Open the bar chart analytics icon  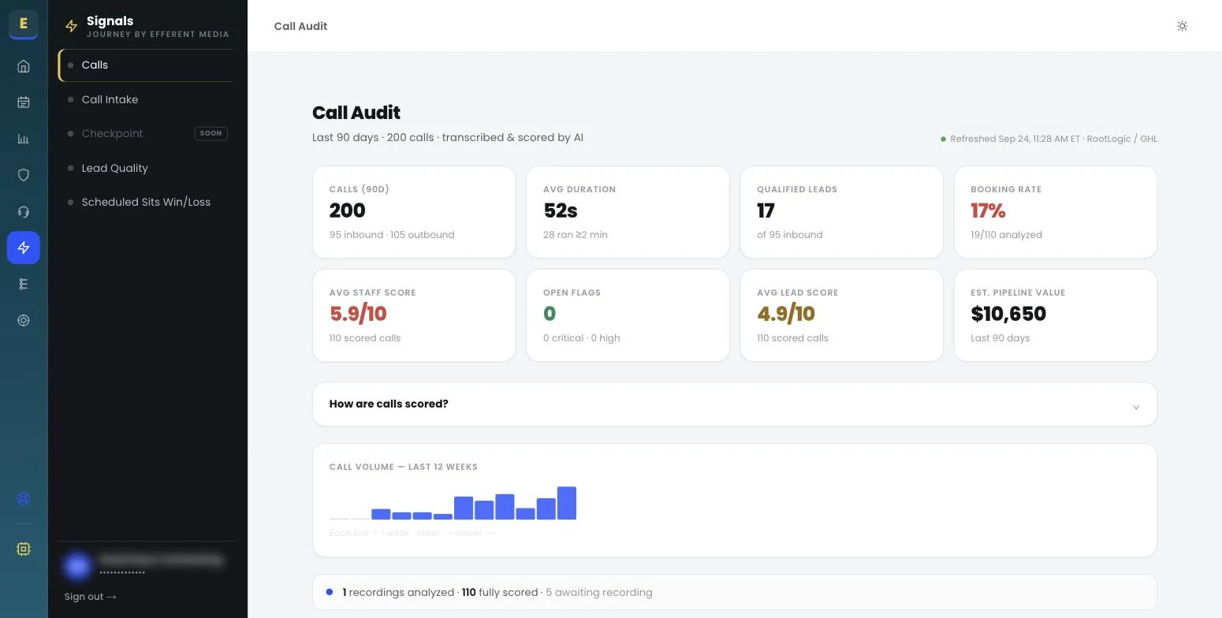click(24, 139)
